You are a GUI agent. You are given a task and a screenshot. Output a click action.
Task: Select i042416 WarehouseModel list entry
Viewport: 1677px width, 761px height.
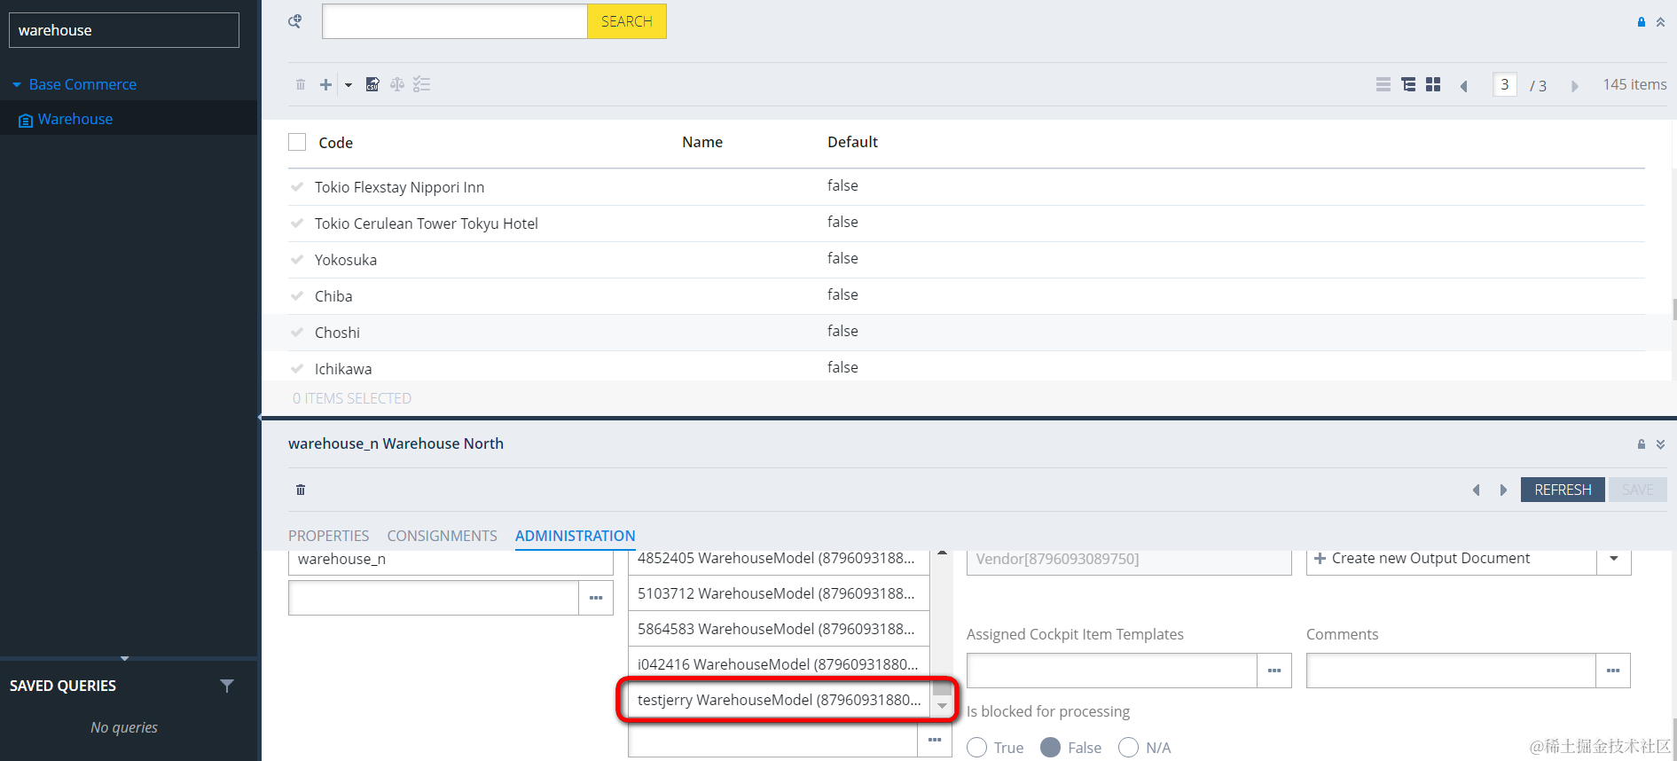click(779, 664)
